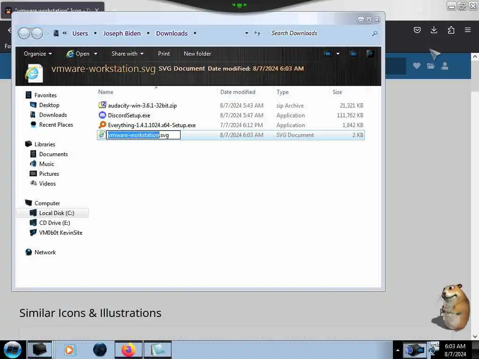
Task: Open the Firefox hamburger menu
Action: coord(468,30)
